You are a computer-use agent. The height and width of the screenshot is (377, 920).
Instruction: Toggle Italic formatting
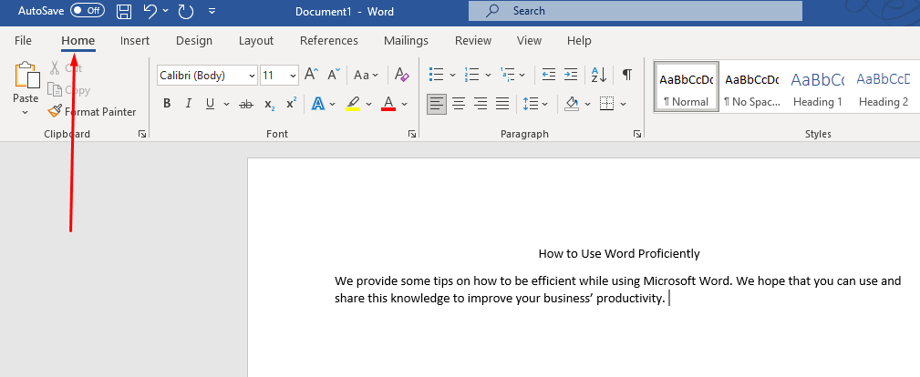click(x=189, y=104)
